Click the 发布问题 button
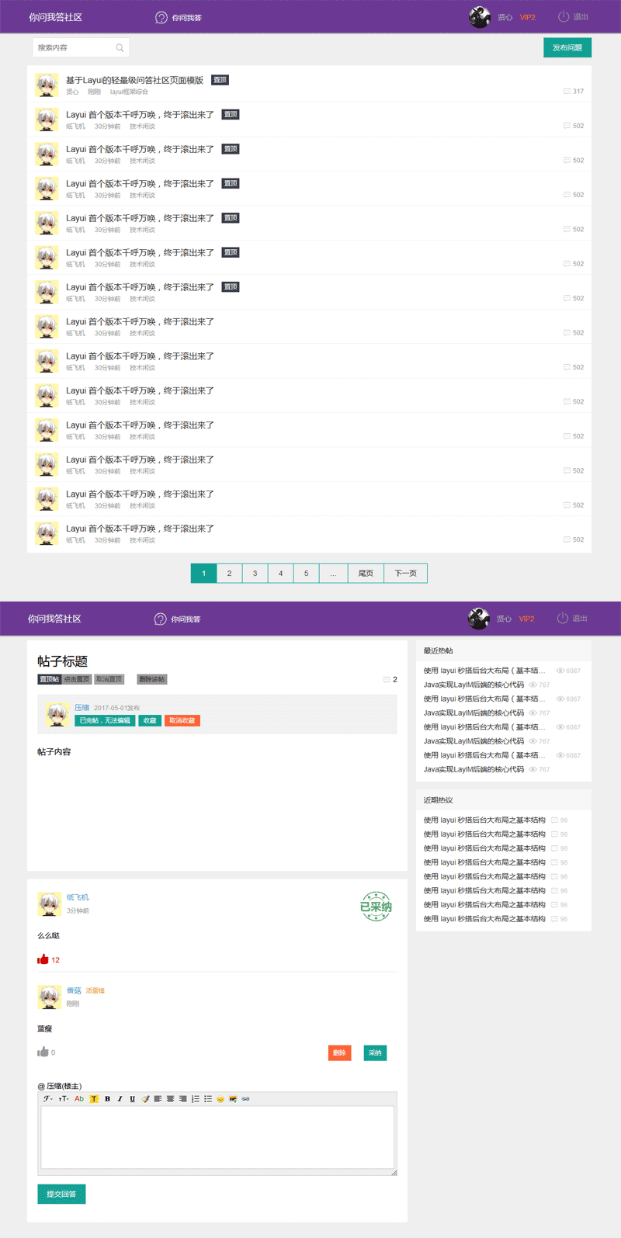 567,48
